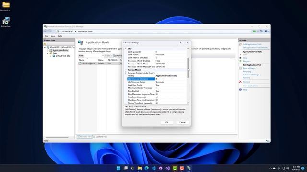Click the property grid scroll-up arrow
Viewport: 307px width, 172px height.
pyautogui.click(x=188, y=49)
